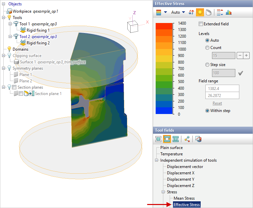Click the nodes graph icon in Tool fields
This screenshot has width=253, height=208.
click(x=187, y=139)
